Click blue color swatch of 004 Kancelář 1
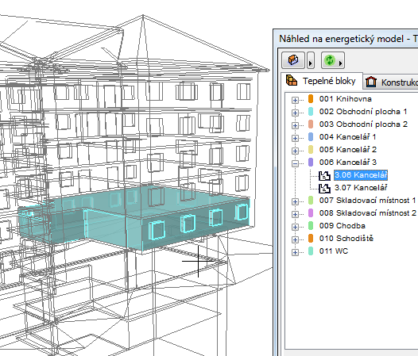This screenshot has height=356, width=418. [311, 136]
